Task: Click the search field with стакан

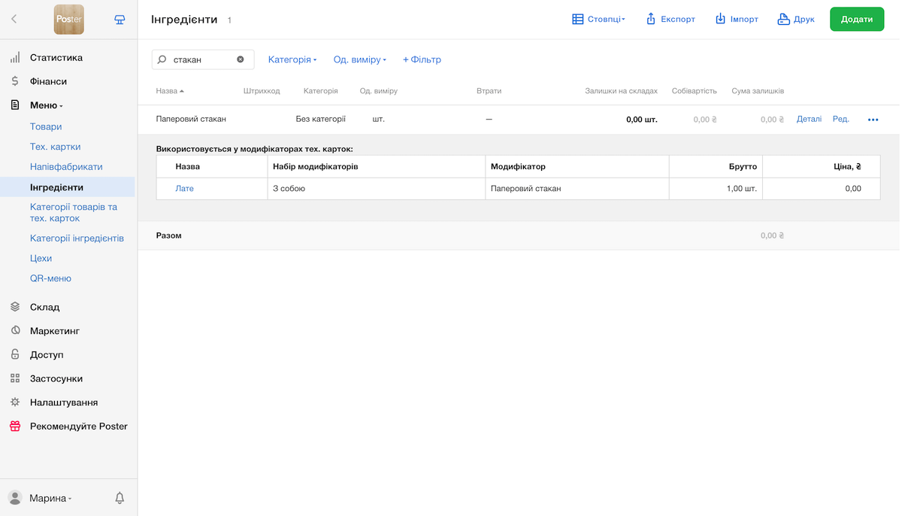Action: point(203,59)
